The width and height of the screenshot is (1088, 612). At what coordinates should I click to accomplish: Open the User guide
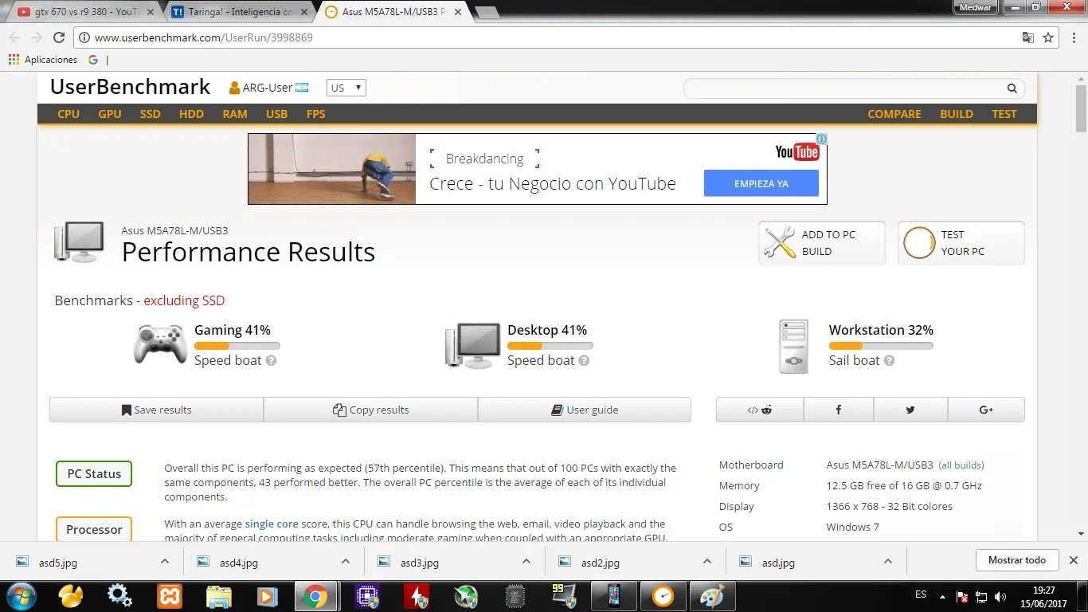pyautogui.click(x=585, y=410)
